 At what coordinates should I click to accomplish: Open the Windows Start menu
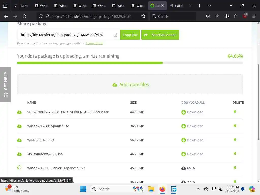(83, 189)
